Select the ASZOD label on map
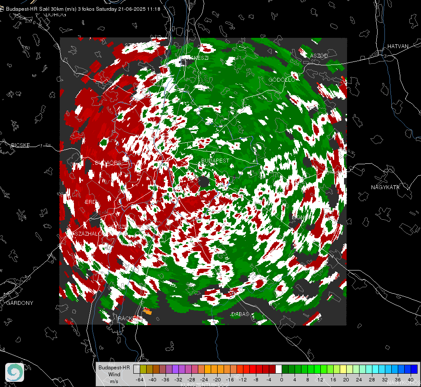 tap(319, 56)
